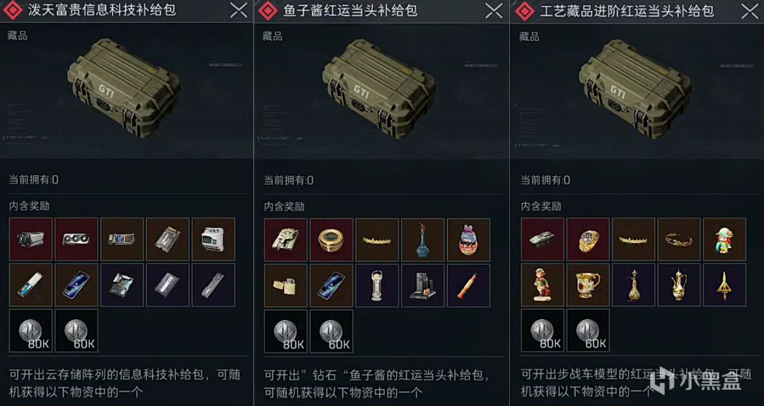
Task: Close the 泼天富贵信息科技补给包 panel
Action: coord(239,10)
